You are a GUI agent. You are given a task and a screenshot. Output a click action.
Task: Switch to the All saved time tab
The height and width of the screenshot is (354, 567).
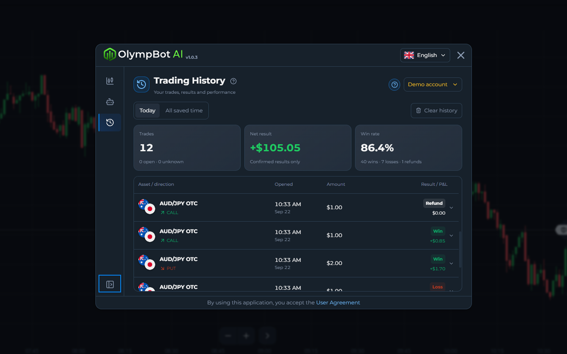click(x=184, y=111)
